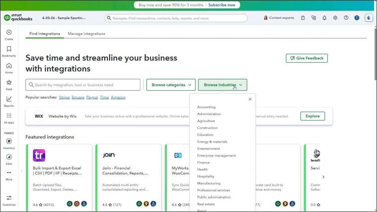Switch to the Manage integrations tab
The width and height of the screenshot is (377, 212).
tap(86, 33)
